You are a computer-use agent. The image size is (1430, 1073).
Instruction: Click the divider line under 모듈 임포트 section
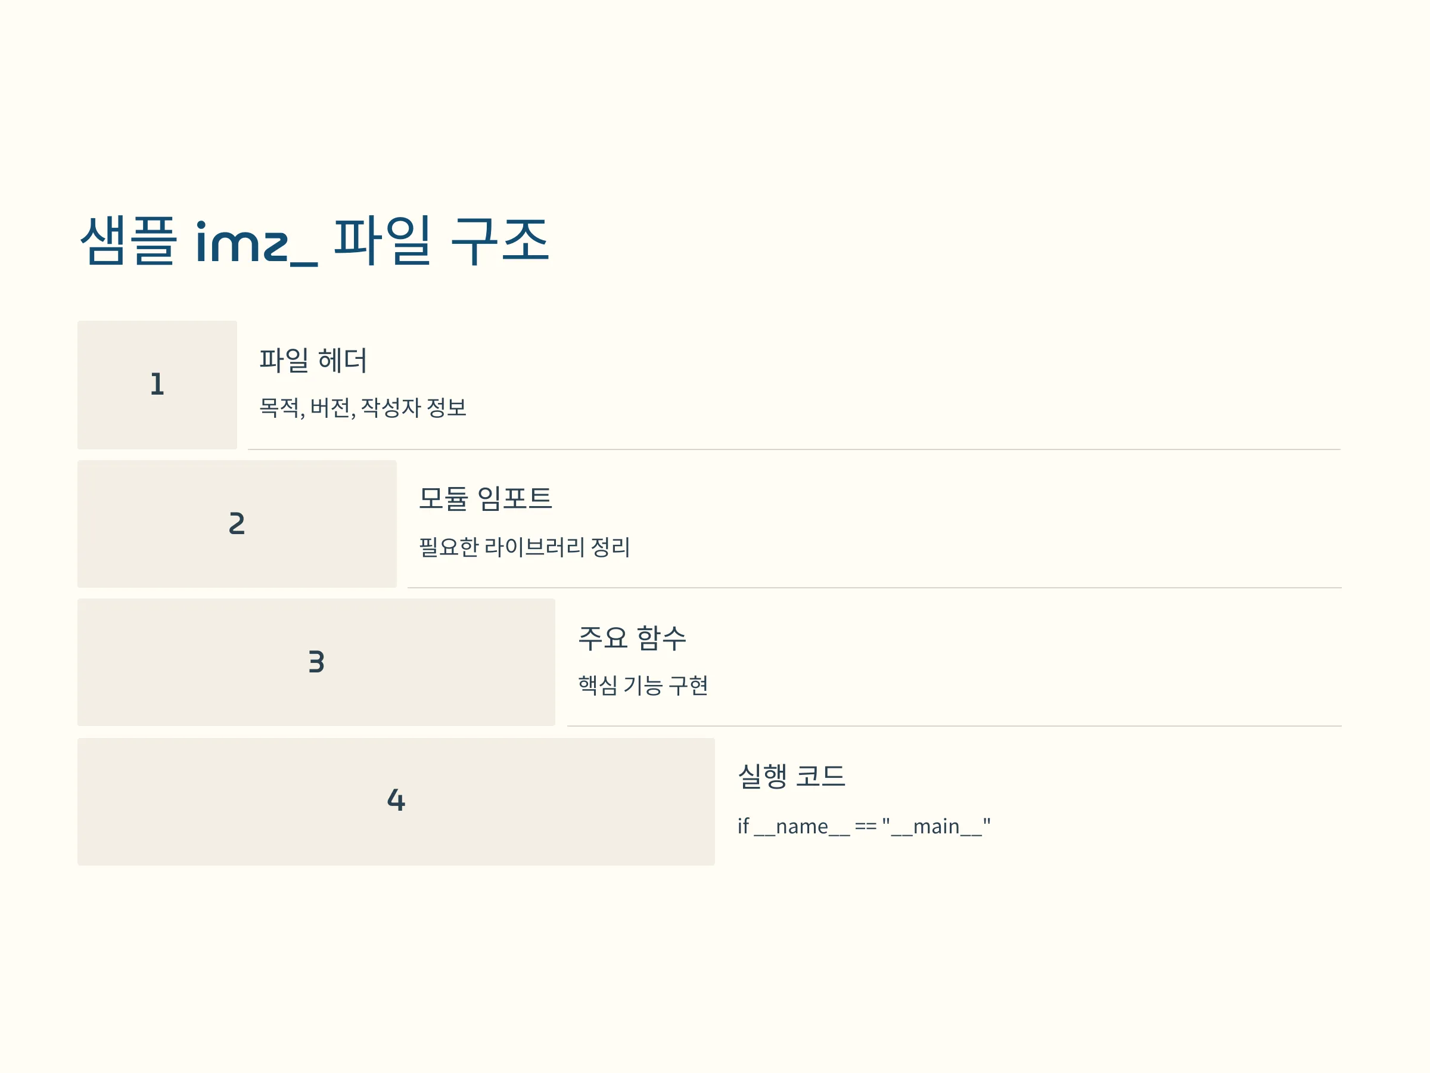coord(875,588)
